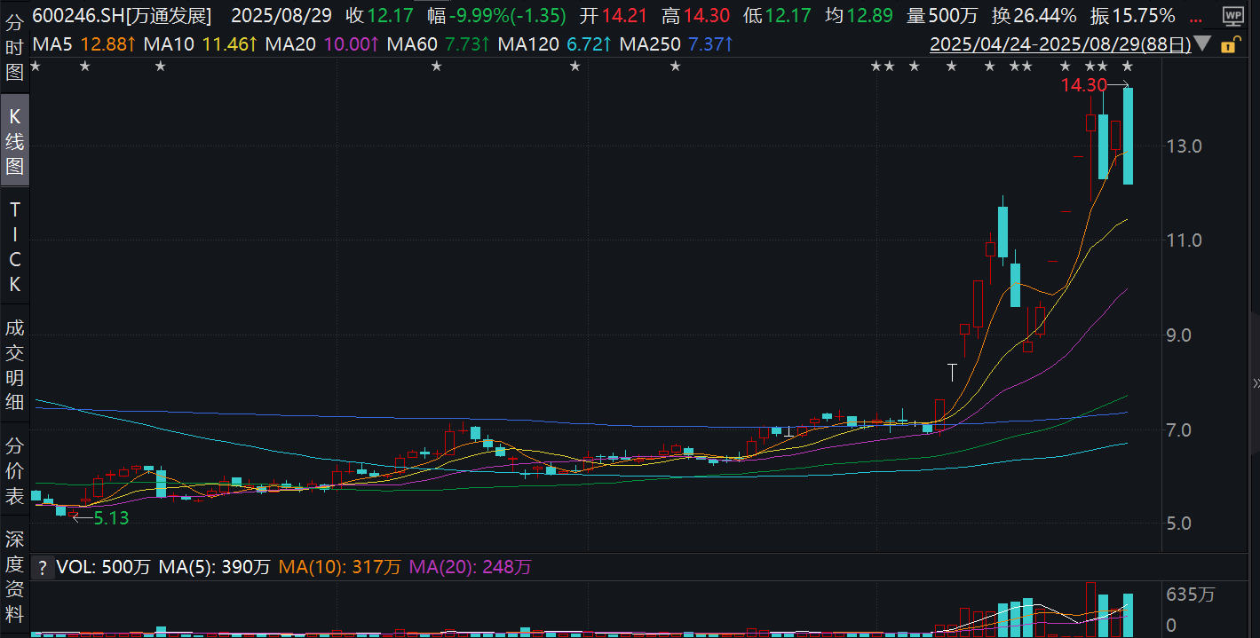Click the 振 15.75% amplitude value
The height and width of the screenshot is (638, 1260).
click(x=1133, y=15)
